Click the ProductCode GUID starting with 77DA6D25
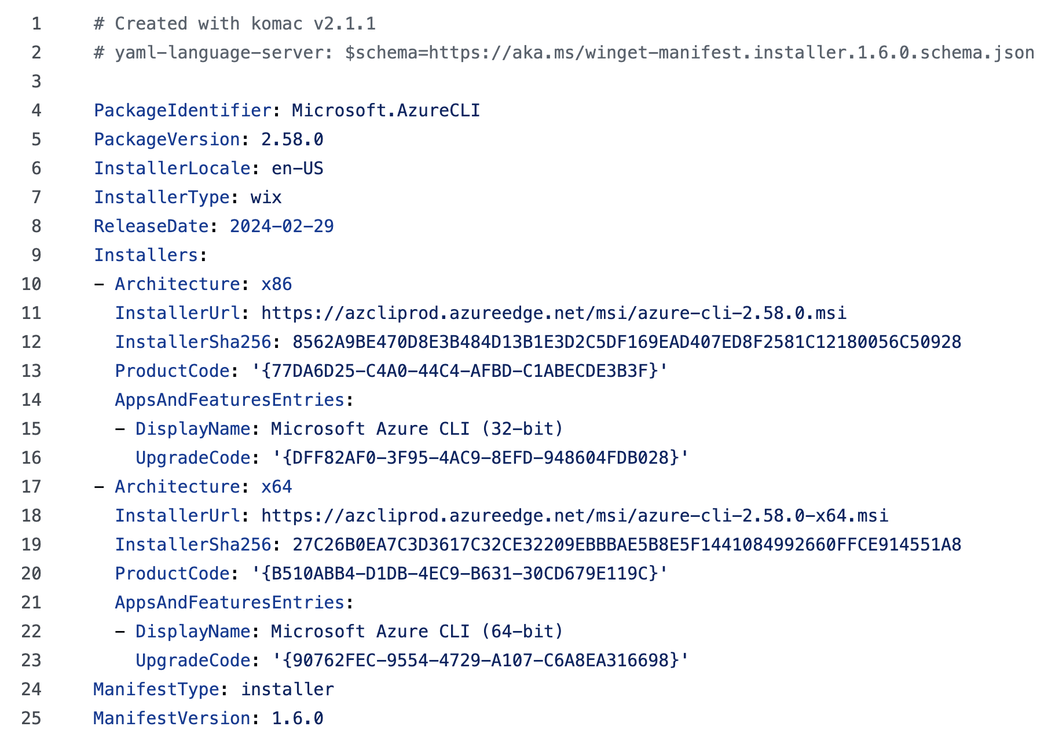1055x741 pixels. point(460,371)
